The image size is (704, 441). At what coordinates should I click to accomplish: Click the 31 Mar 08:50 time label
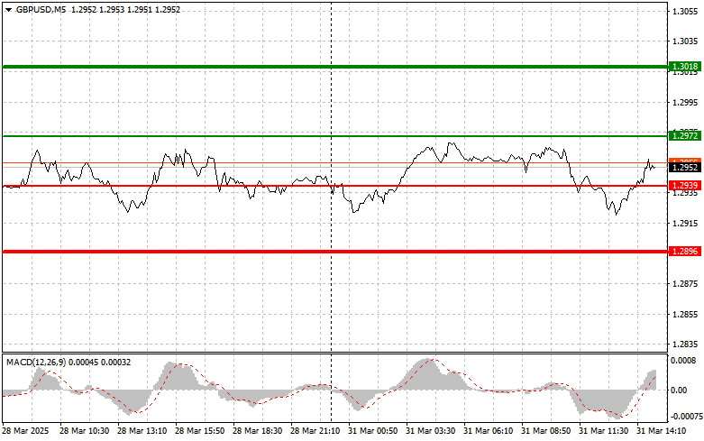coord(546,431)
